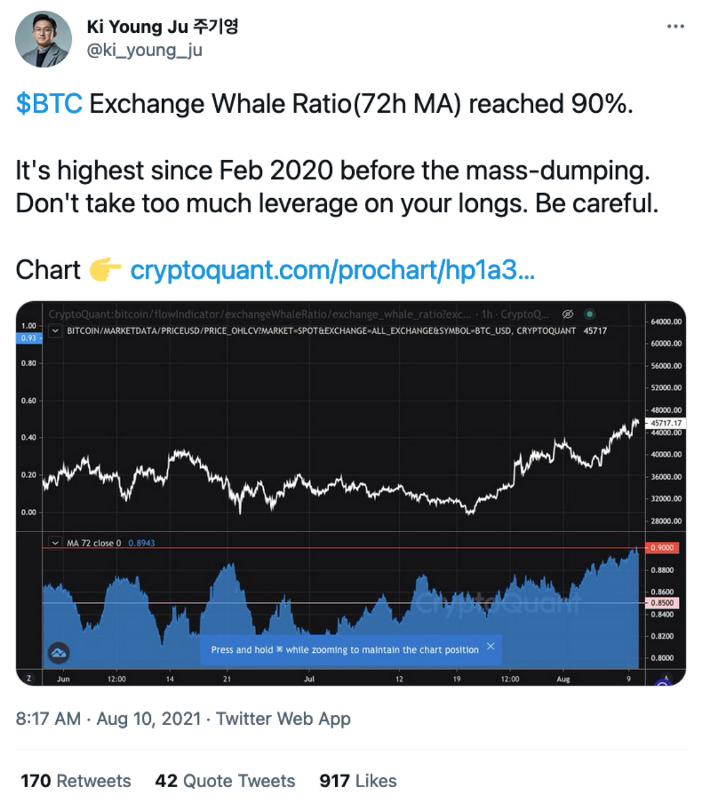Viewport: 702px width, 803px height.
Task: Click the $BTC cashtag link
Action: point(49,104)
